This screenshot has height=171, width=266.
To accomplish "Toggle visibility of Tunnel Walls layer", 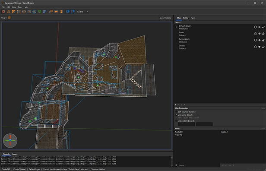I will point(260,40).
